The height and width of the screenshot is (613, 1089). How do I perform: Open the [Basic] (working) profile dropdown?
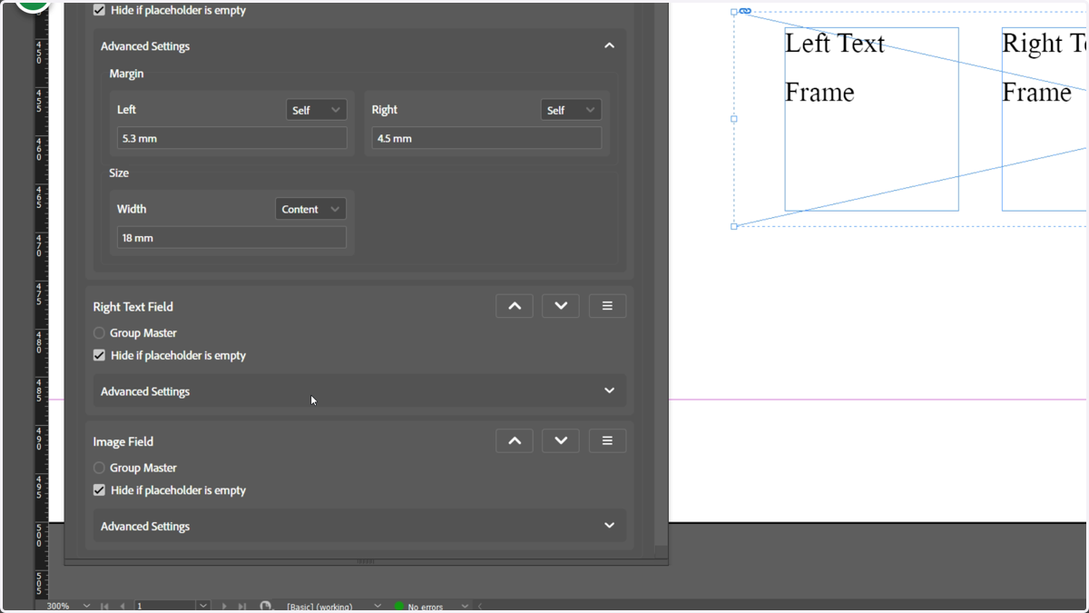pyautogui.click(x=378, y=606)
